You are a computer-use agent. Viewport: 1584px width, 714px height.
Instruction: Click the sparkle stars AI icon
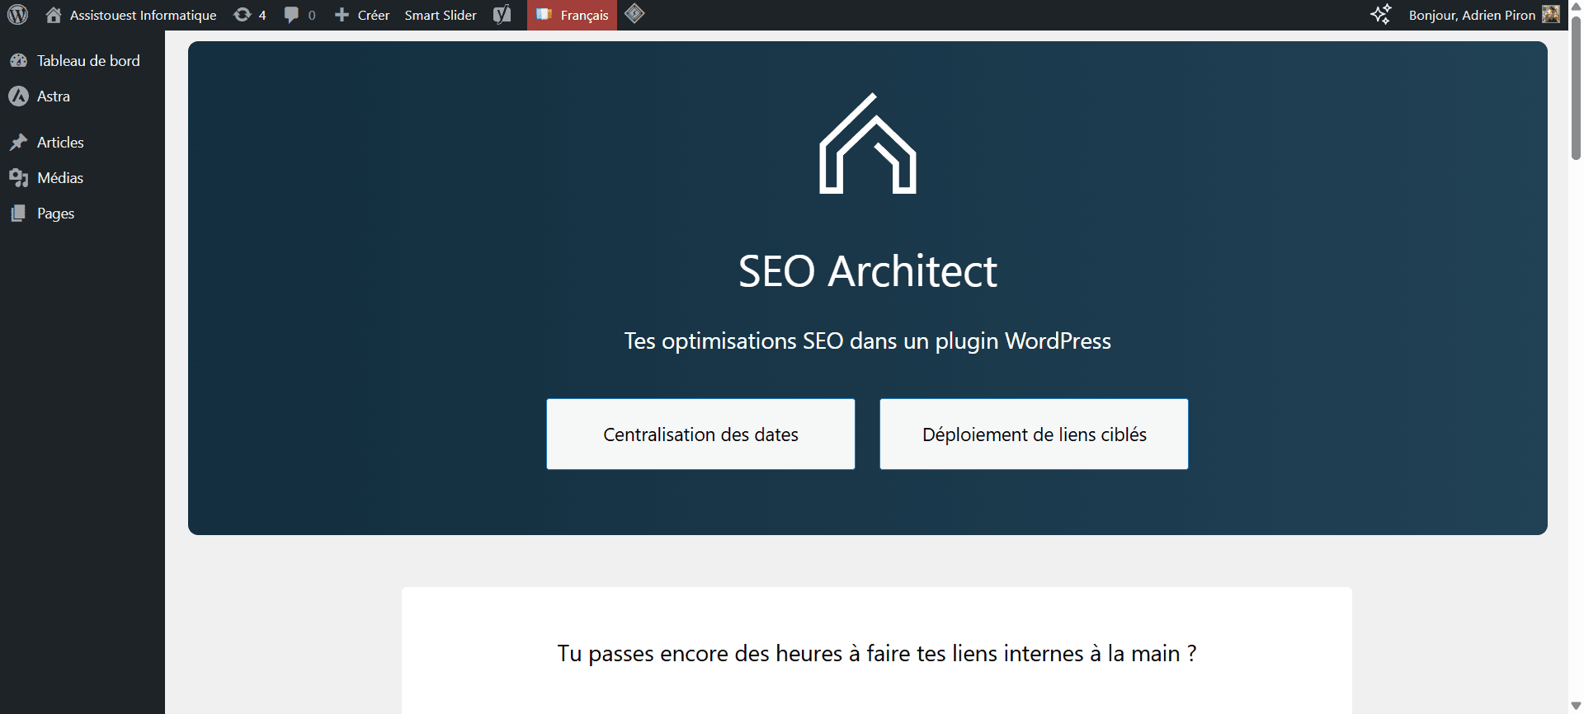[1380, 15]
